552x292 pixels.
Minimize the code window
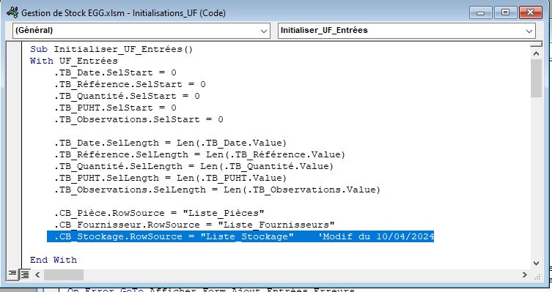(481, 12)
